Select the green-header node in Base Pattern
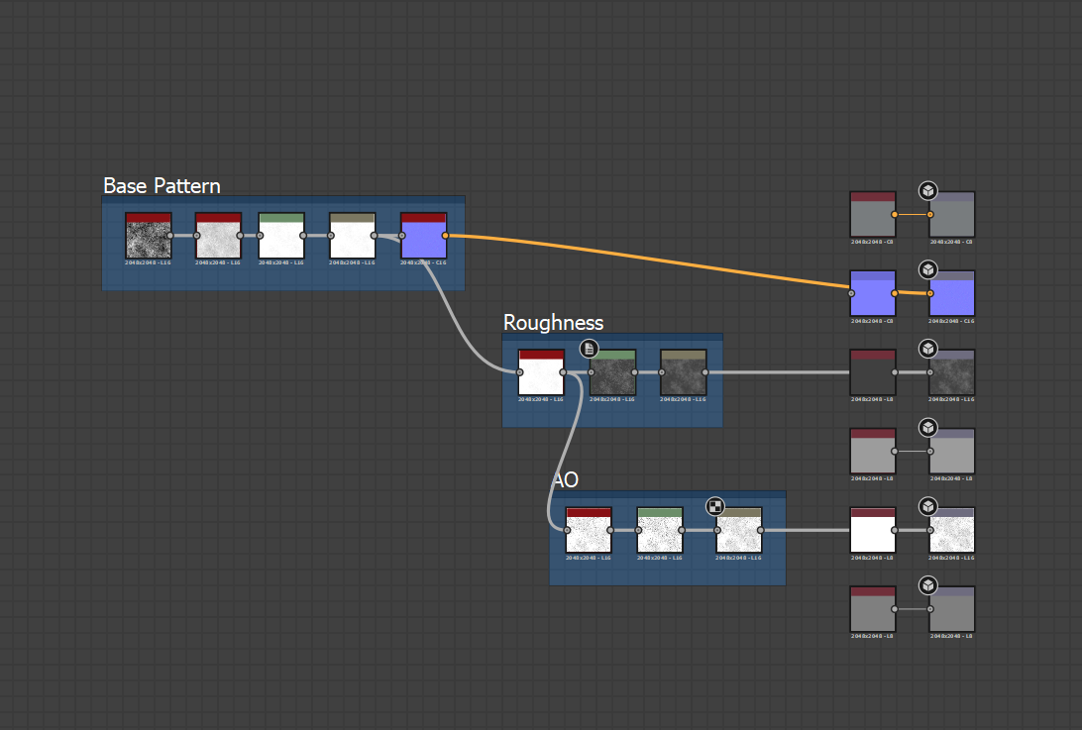 281,236
